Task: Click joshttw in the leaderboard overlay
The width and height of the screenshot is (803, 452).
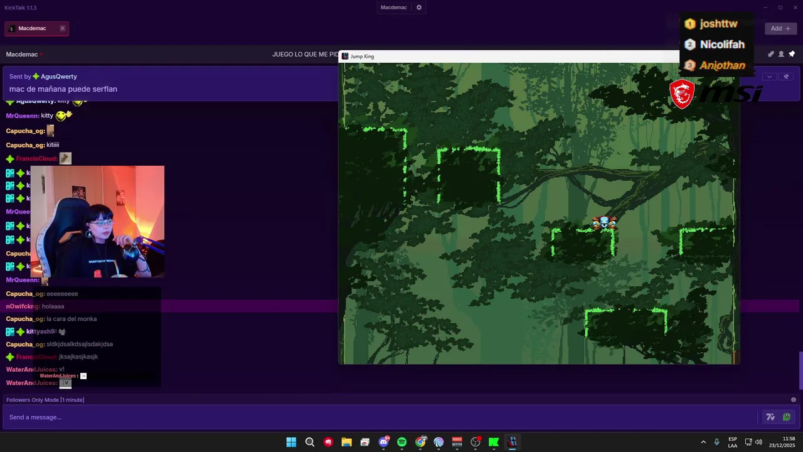Action: click(718, 24)
